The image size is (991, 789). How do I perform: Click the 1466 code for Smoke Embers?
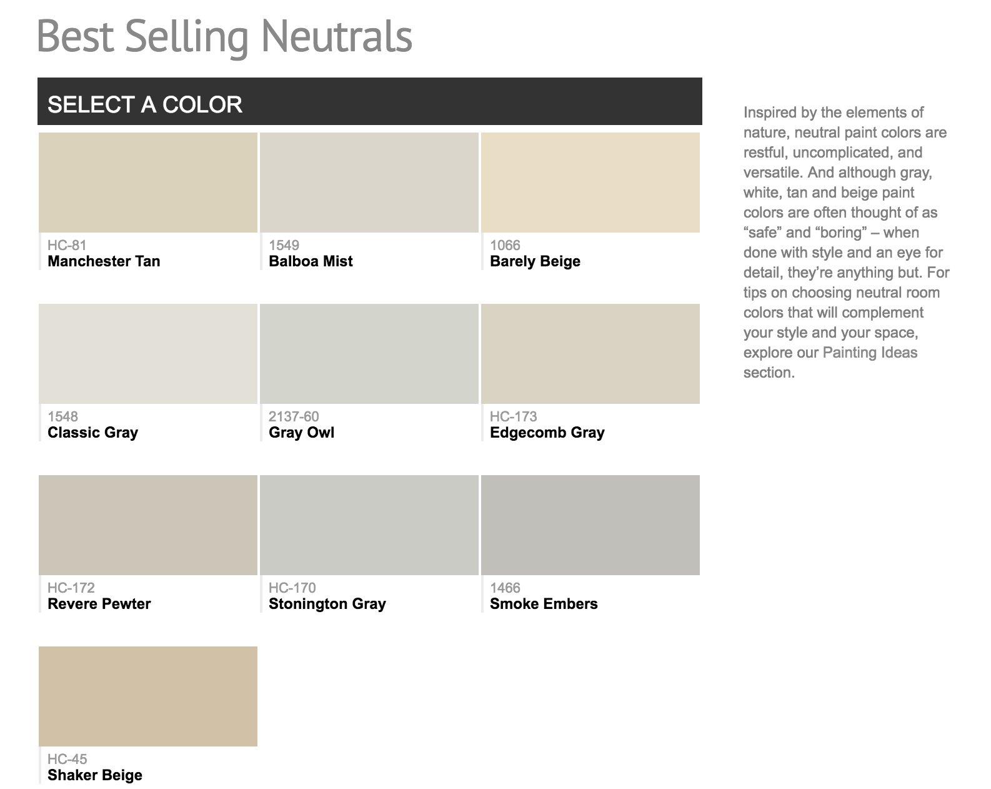[x=502, y=588]
